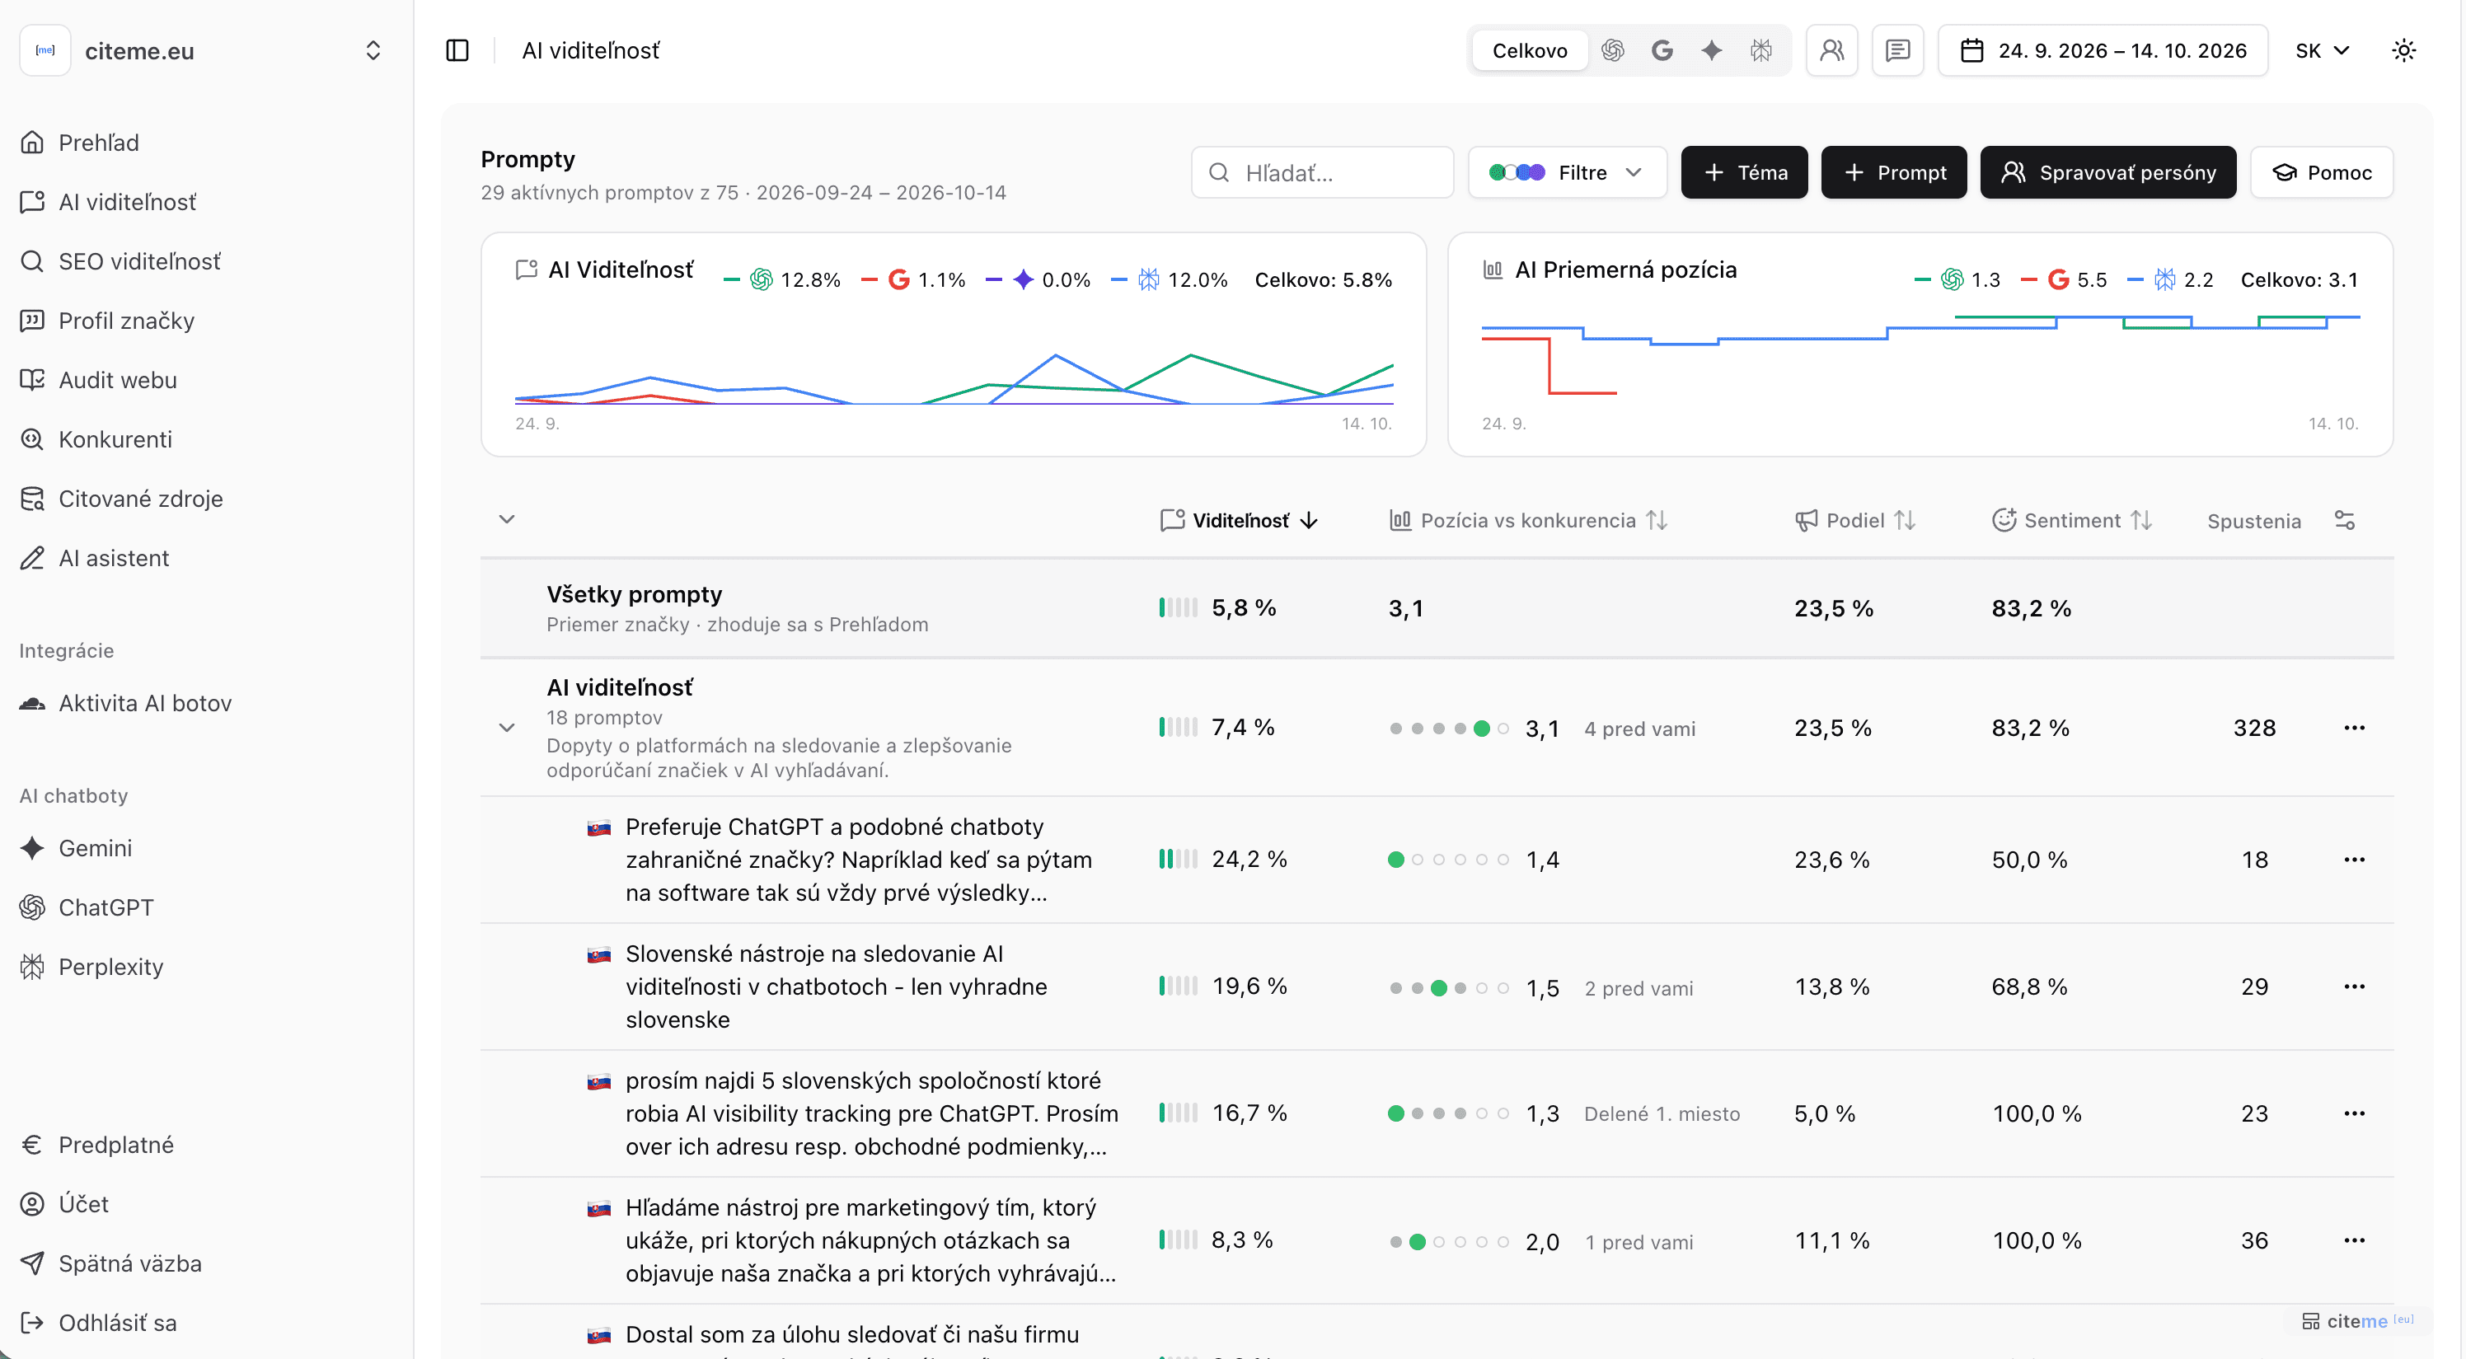
Task: Filter by ChatGPT engine icon in header
Action: (x=1613, y=49)
